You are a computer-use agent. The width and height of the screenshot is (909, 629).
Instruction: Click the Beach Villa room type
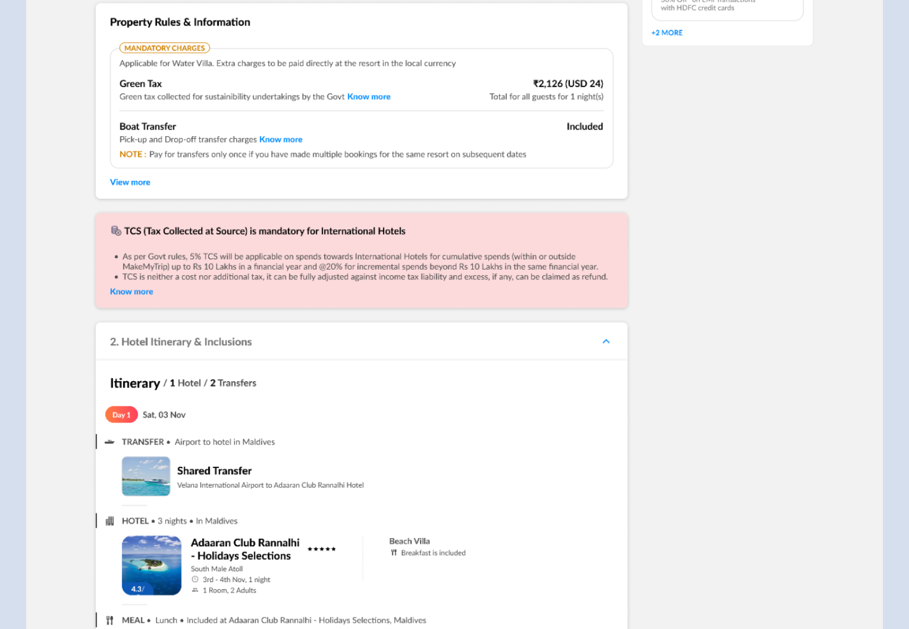coord(409,541)
